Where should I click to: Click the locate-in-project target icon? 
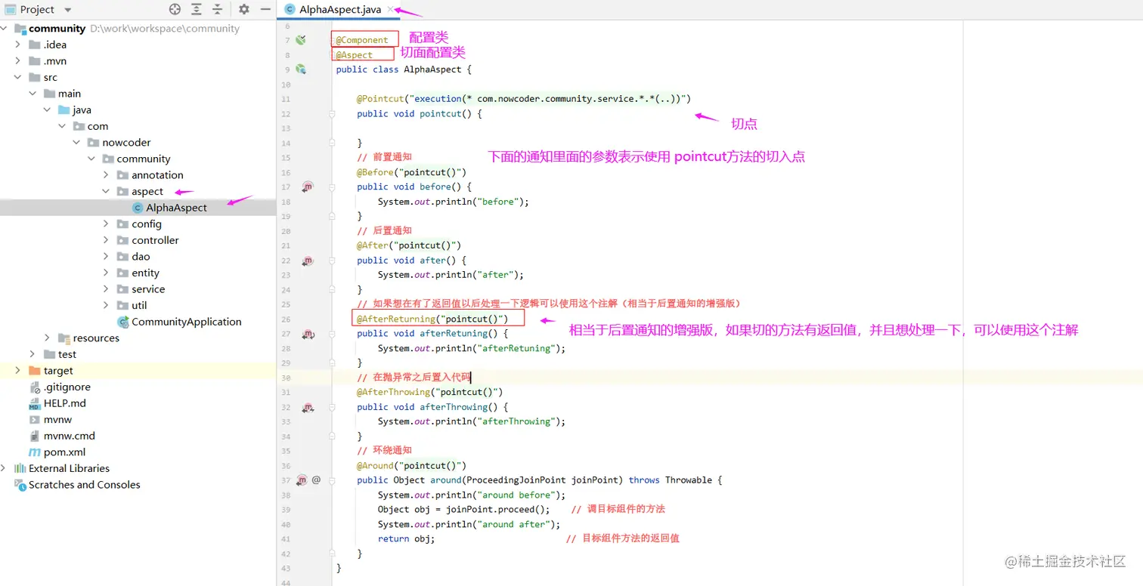pyautogui.click(x=175, y=9)
